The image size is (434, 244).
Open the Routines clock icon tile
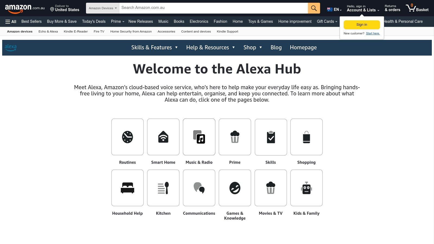pyautogui.click(x=127, y=137)
